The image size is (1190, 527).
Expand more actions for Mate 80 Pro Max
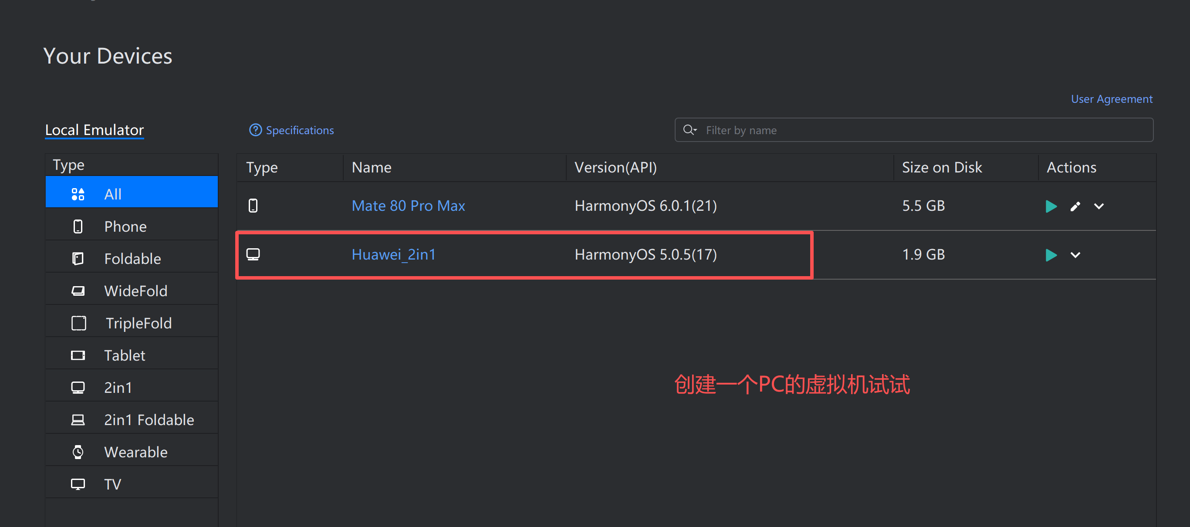coord(1099,206)
